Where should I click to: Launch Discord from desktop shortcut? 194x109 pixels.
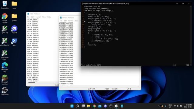(x=14, y=30)
